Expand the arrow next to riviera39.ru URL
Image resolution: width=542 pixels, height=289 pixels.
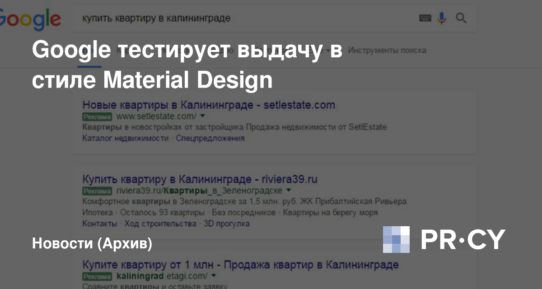click(x=289, y=190)
